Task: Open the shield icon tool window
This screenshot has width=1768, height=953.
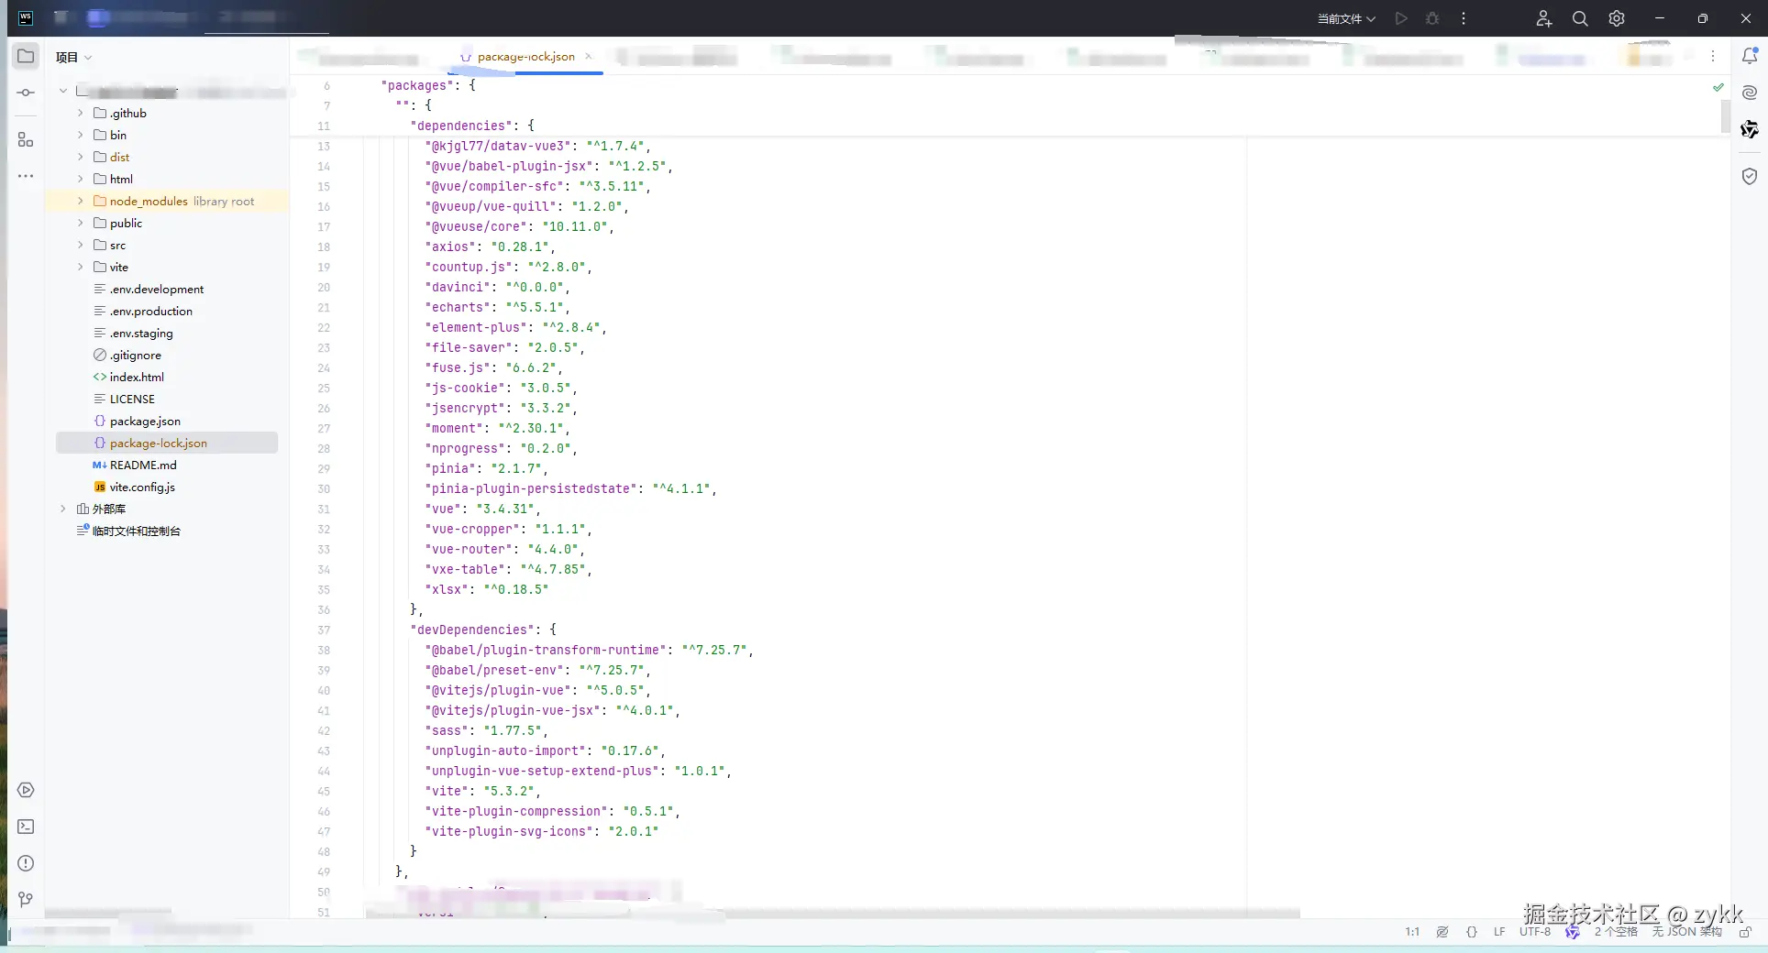Action: pos(1750,176)
